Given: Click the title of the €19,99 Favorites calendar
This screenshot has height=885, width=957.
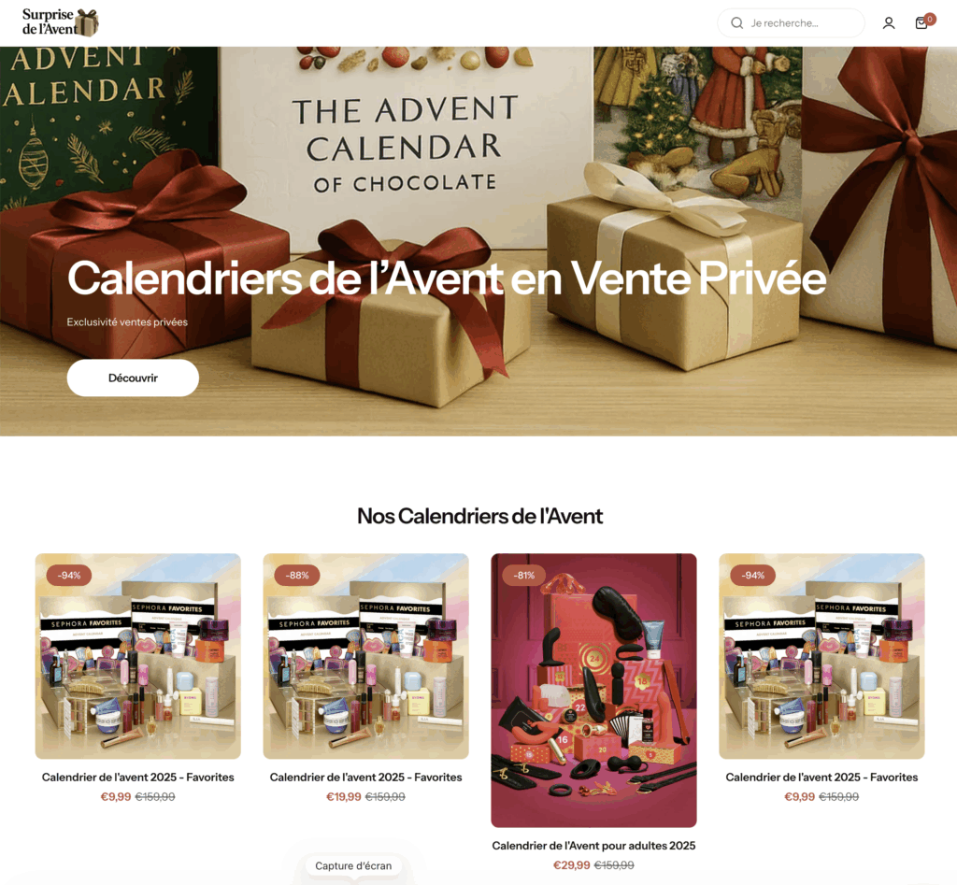Looking at the screenshot, I should point(365,777).
